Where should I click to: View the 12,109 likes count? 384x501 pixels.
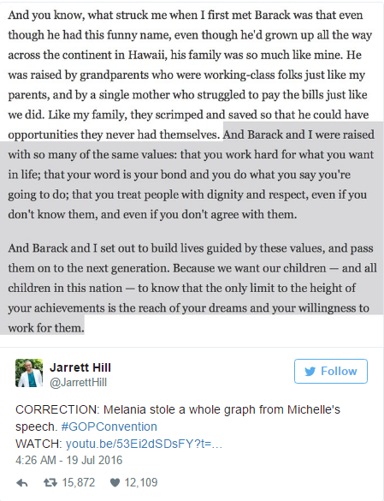click(x=141, y=482)
